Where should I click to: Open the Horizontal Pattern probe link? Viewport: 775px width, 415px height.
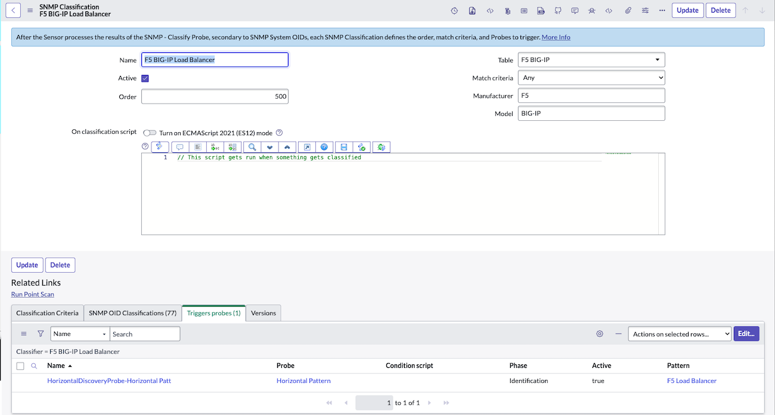click(303, 380)
